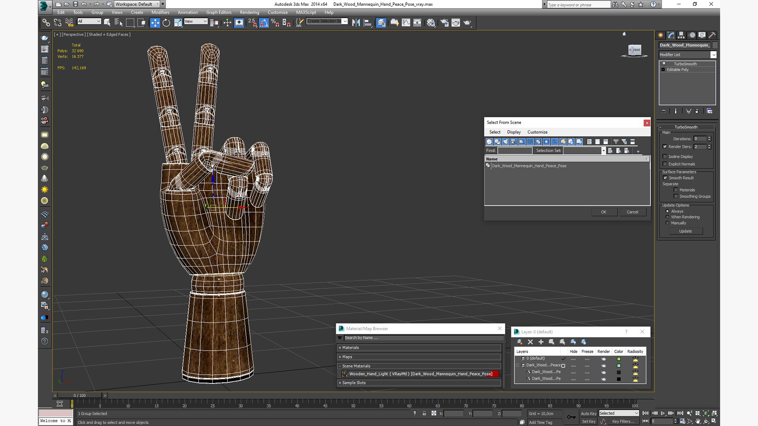This screenshot has height=426, width=758.
Task: Open the Utilities hammer panel tab
Action: coord(712,35)
